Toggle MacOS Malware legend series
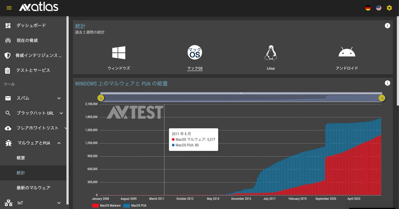The image size is (399, 209). point(106,206)
